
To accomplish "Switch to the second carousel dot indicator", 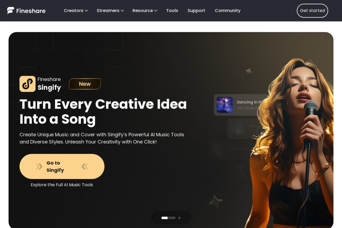I will (179, 218).
